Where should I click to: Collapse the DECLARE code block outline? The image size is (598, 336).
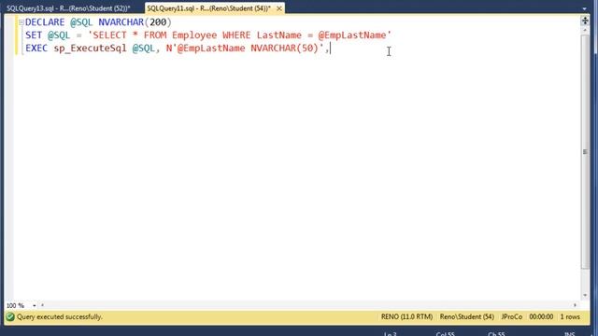[21, 22]
